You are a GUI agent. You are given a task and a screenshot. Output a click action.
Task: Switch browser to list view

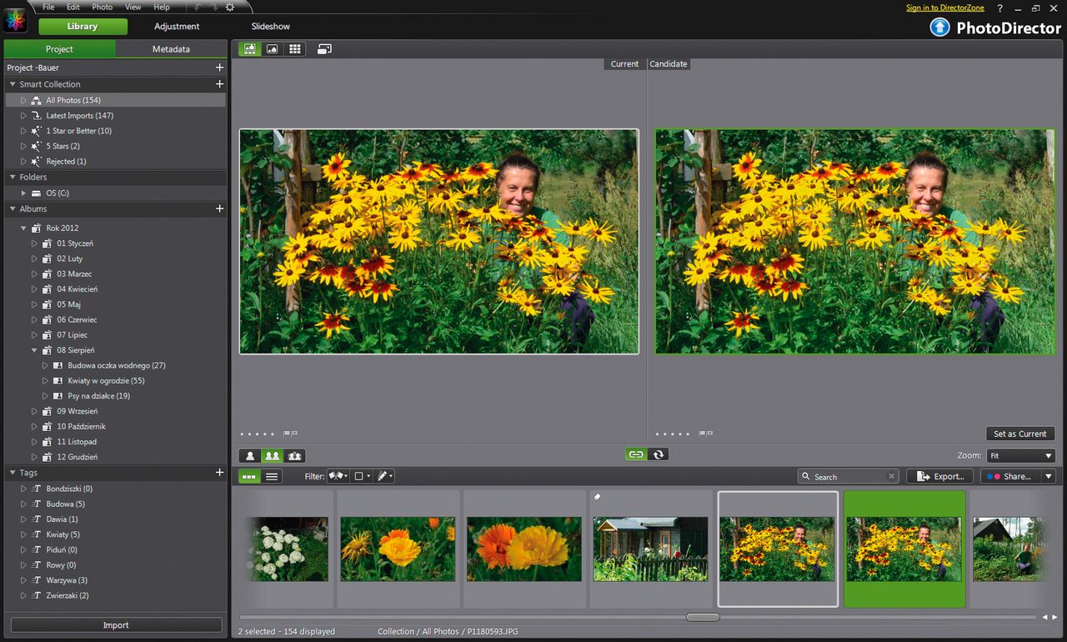pos(272,476)
